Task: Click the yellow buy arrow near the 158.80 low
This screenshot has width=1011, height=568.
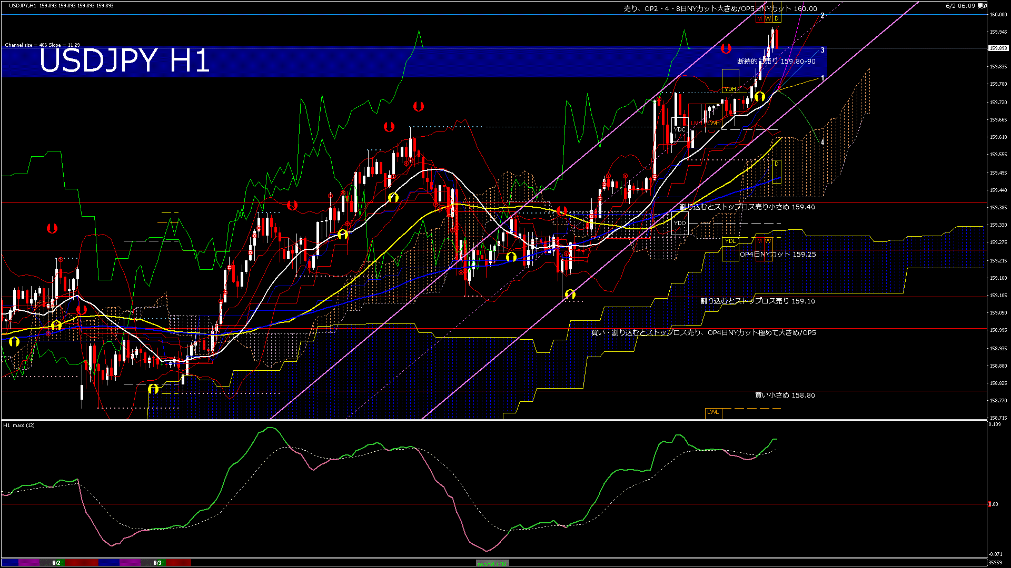Action: point(153,389)
